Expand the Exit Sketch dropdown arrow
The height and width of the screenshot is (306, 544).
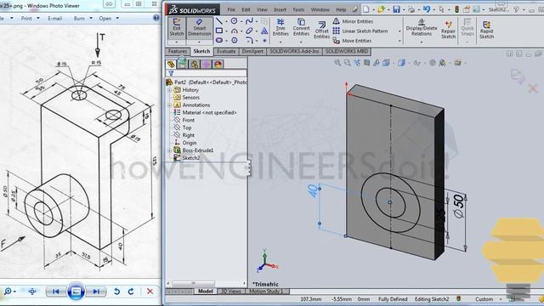tap(177, 42)
